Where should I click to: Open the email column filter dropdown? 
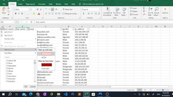coord(61,29)
